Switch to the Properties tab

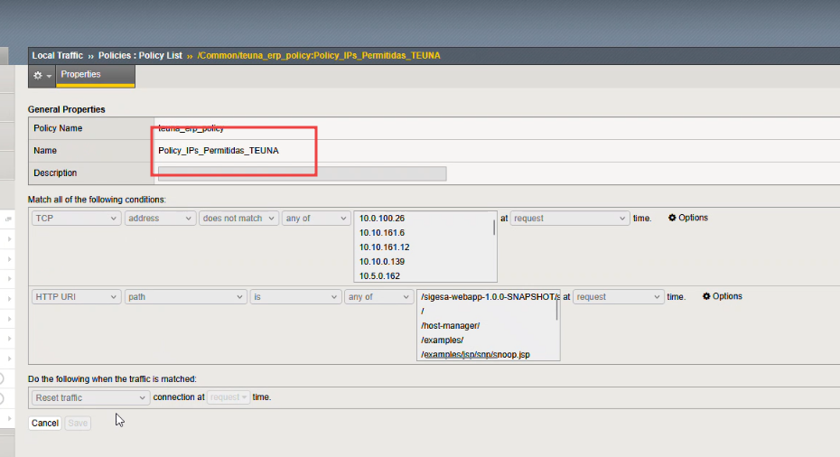coord(81,75)
